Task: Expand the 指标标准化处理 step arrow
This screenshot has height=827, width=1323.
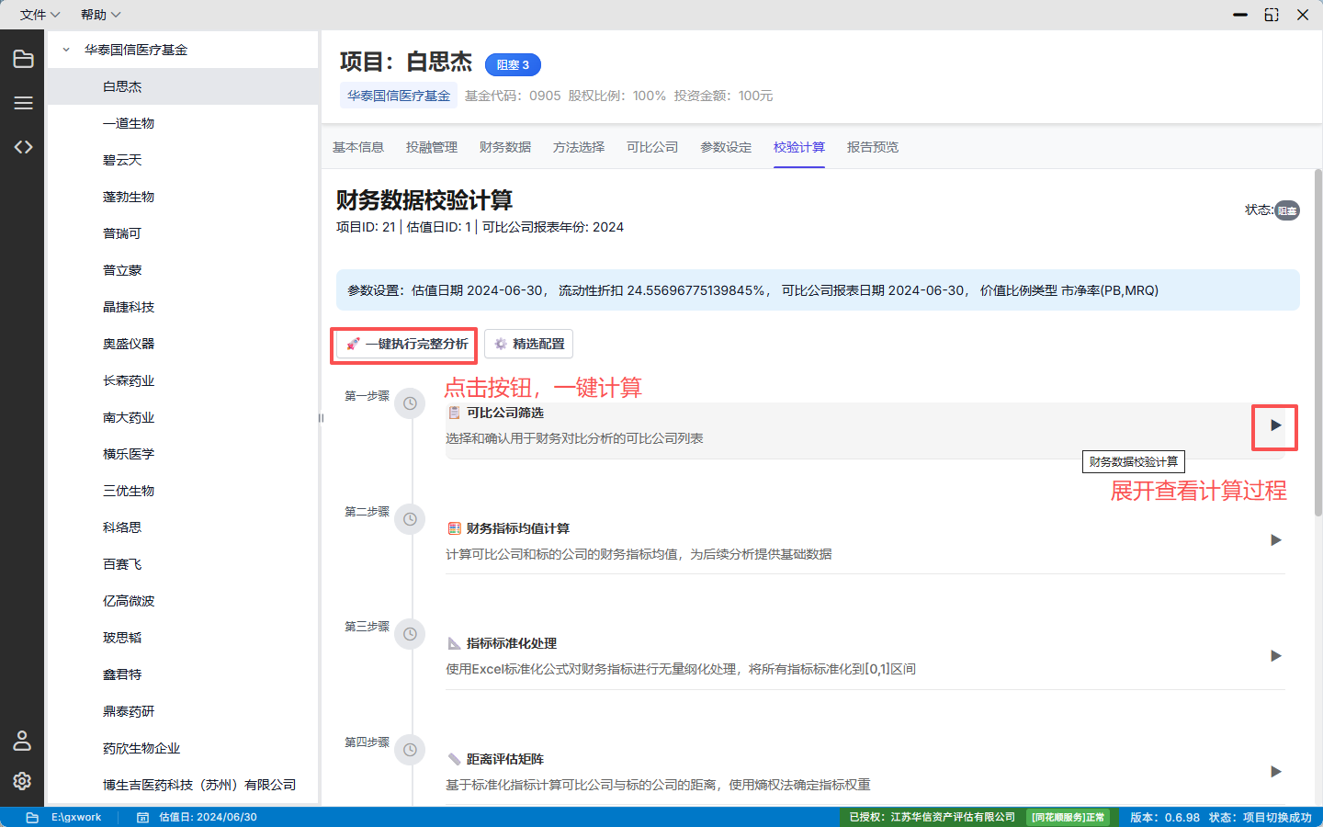Action: coord(1275,656)
